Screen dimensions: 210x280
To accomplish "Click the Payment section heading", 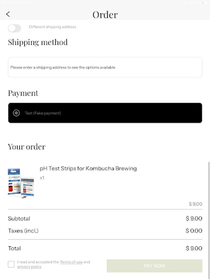I will click(23, 93).
